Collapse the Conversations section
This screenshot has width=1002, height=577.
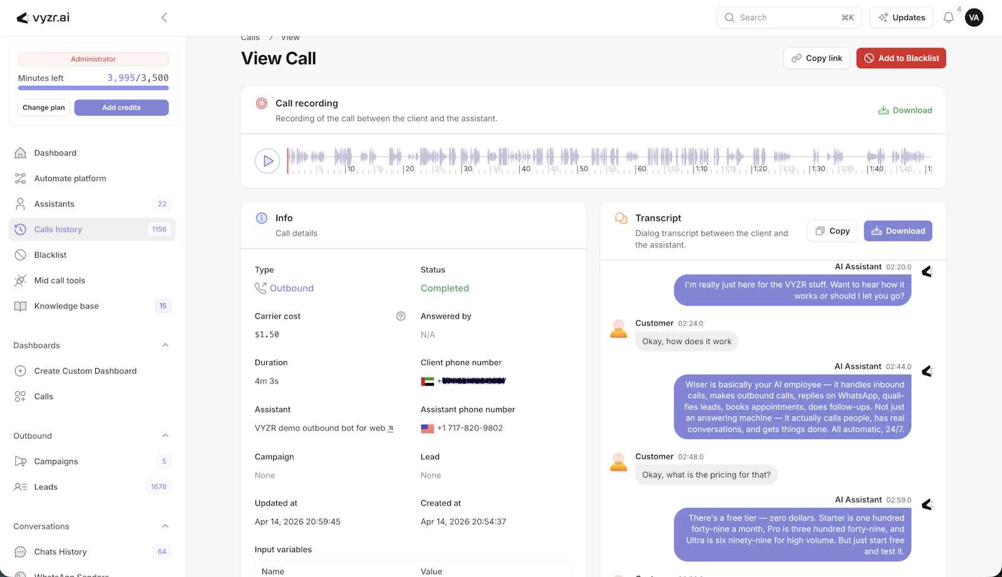tap(165, 526)
